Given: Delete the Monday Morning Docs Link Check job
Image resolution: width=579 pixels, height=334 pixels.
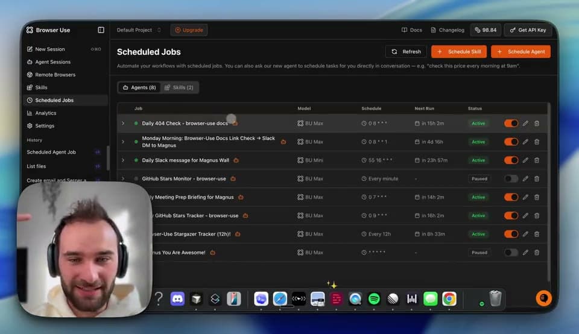Looking at the screenshot, I should tap(537, 142).
